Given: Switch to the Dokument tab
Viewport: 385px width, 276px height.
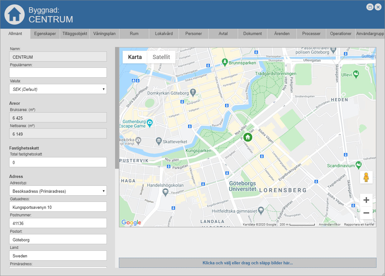Looking at the screenshot, I should (252, 34).
